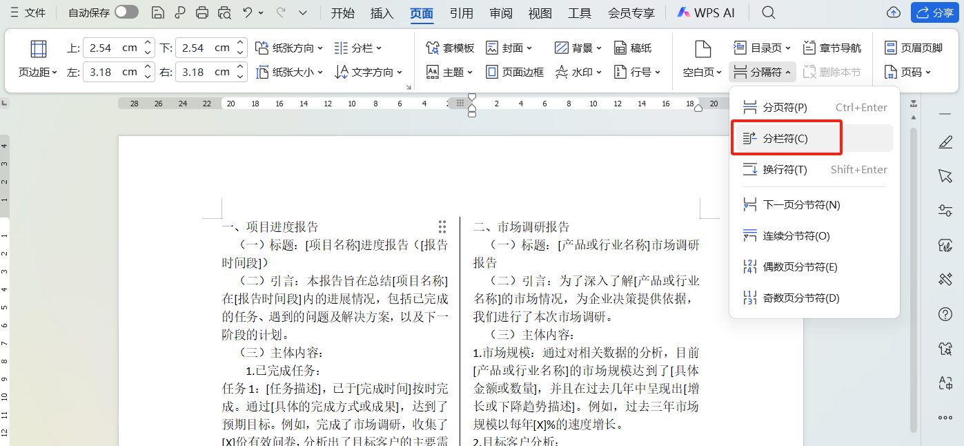Click the print icon
This screenshot has height=446, width=964.
201,12
